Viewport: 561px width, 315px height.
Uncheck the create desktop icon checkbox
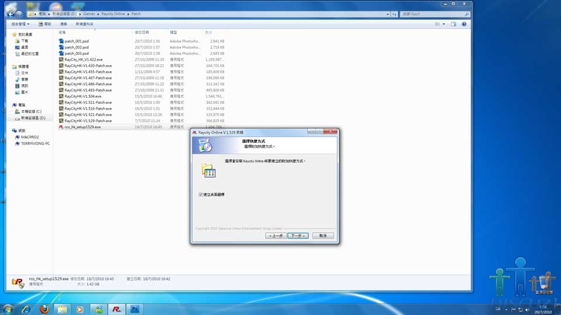(200, 194)
